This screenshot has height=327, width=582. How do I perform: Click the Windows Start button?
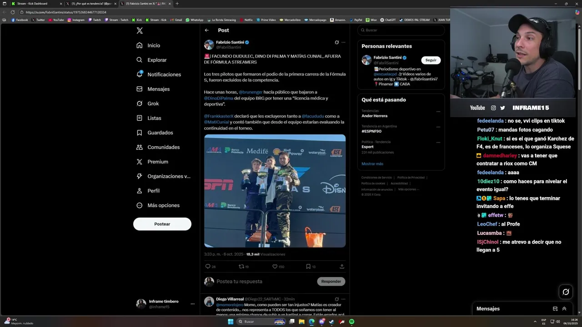[231, 322]
